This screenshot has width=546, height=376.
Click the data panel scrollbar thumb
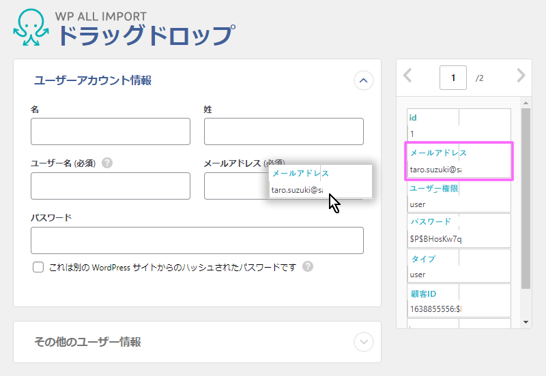pos(526,198)
